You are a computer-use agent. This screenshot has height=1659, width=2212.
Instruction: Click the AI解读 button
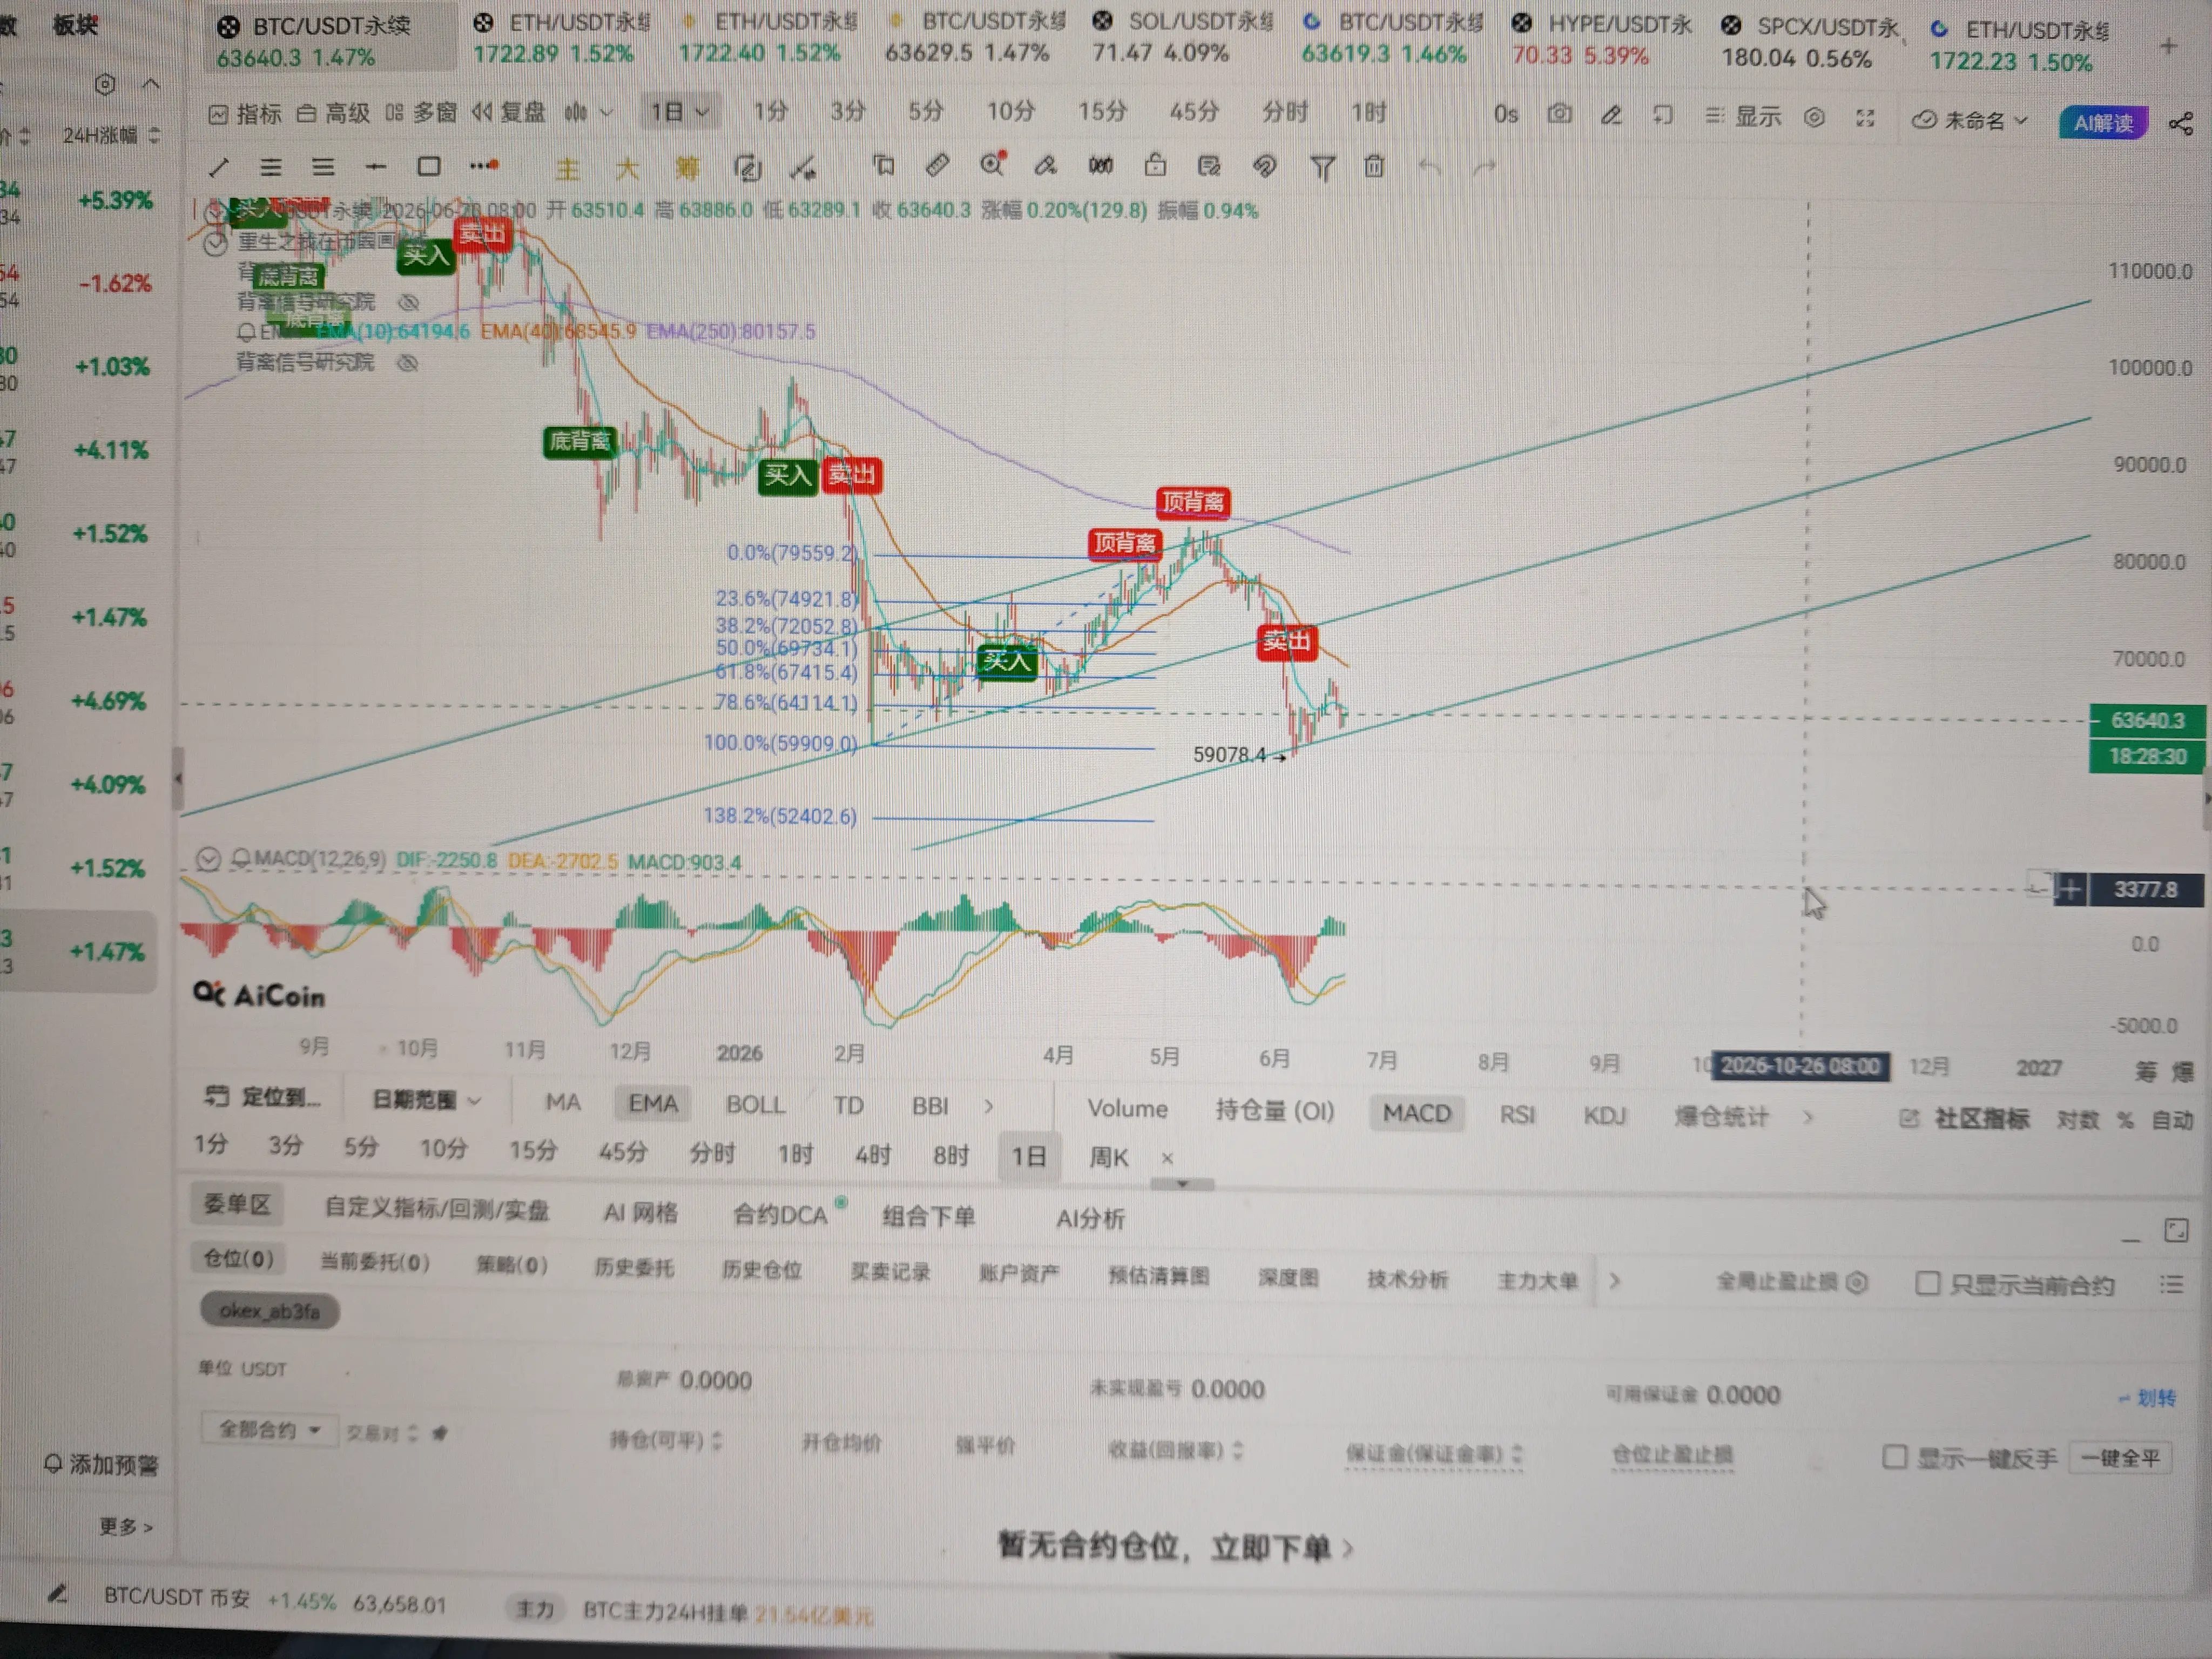pos(2103,123)
